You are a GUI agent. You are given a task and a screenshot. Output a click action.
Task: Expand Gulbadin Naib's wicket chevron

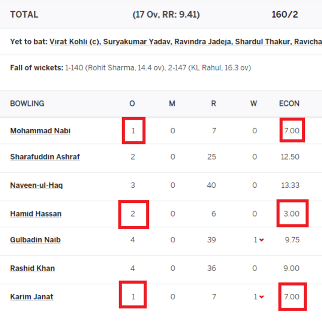[261, 240]
